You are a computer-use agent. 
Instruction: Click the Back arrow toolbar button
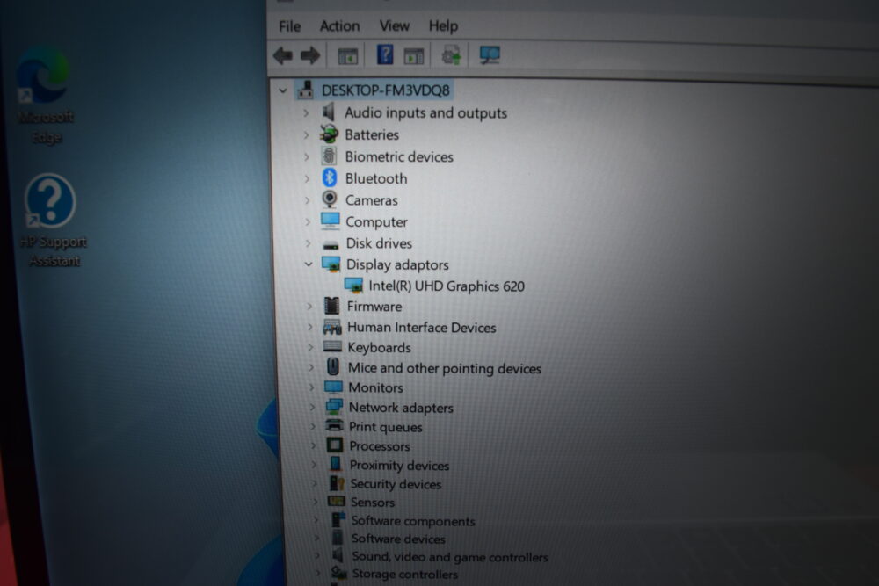(x=283, y=55)
